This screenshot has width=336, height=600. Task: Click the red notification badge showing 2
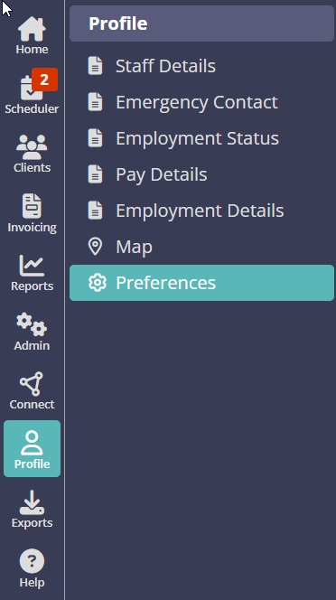pyautogui.click(x=45, y=80)
